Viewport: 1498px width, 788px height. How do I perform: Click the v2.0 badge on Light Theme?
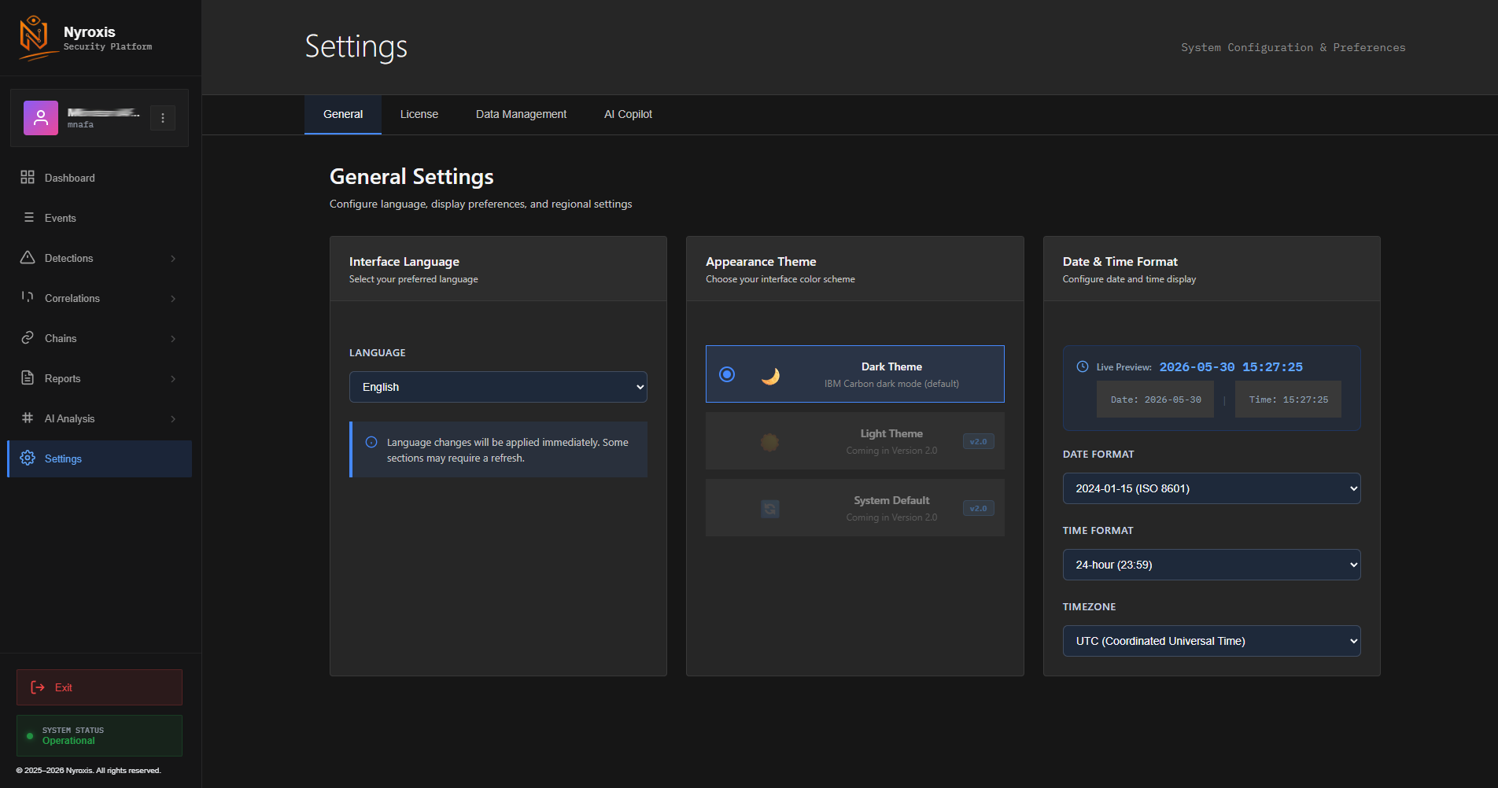[979, 441]
